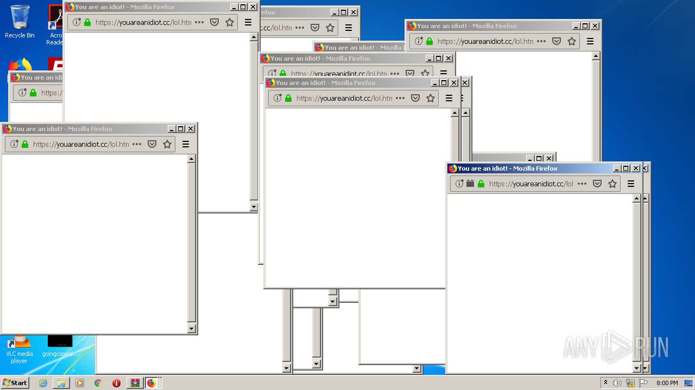The image size is (695, 390).
Task: Save to Pocket in the active window
Action: coord(597,184)
